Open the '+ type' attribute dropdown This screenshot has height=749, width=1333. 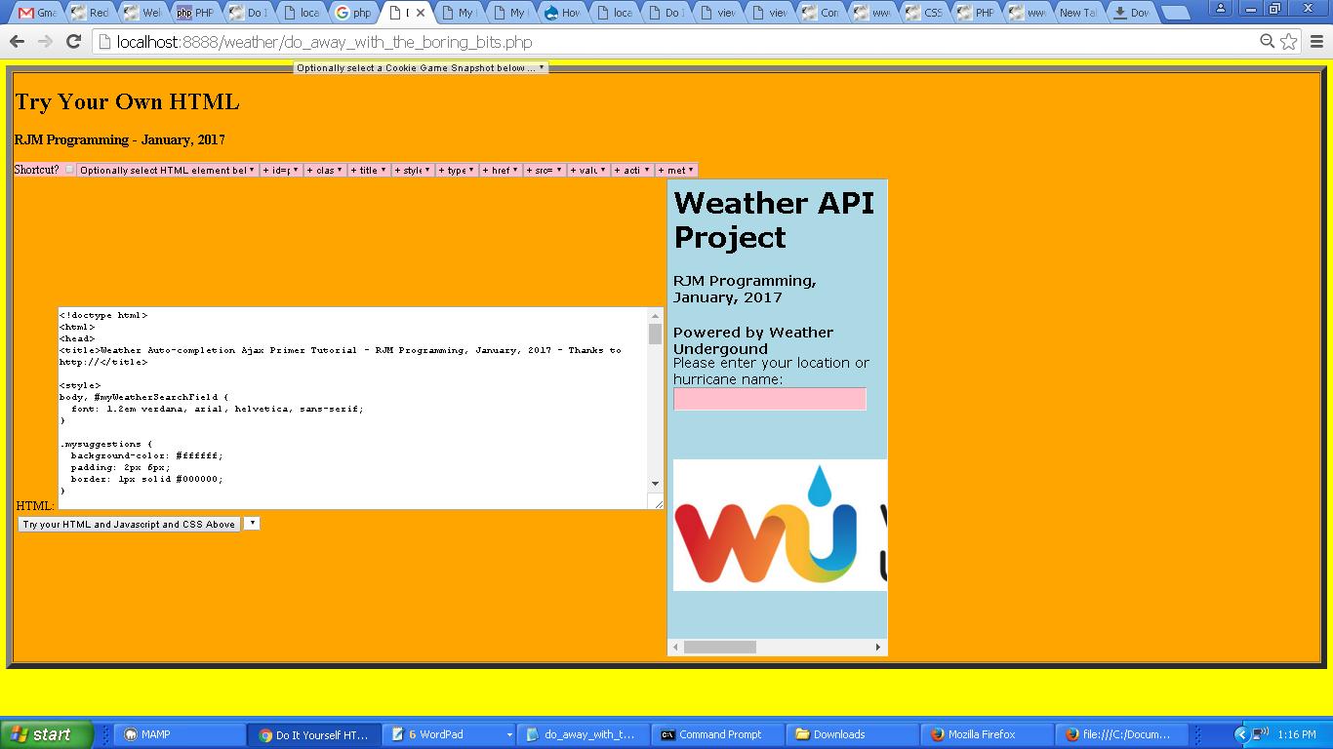[x=457, y=170]
